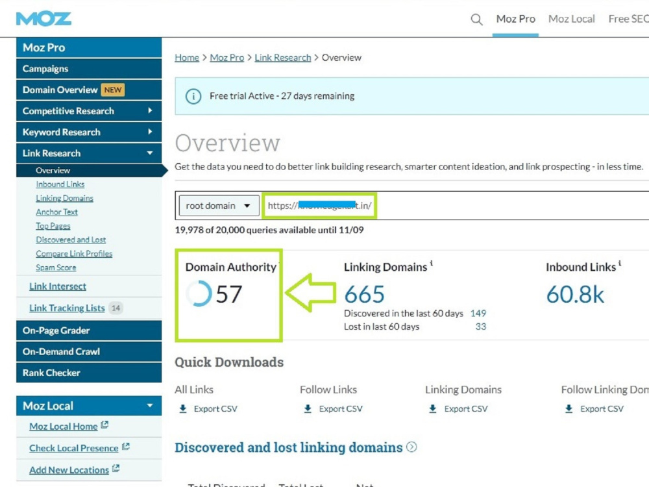Click the 149 discovered count
Image resolution: width=649 pixels, height=487 pixels.
pos(478,314)
